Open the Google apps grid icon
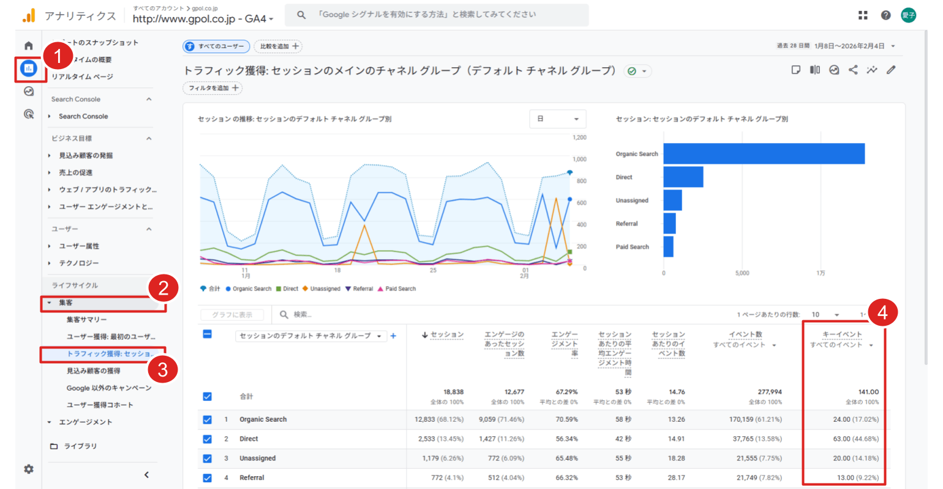This screenshot has width=943, height=489. [x=863, y=15]
